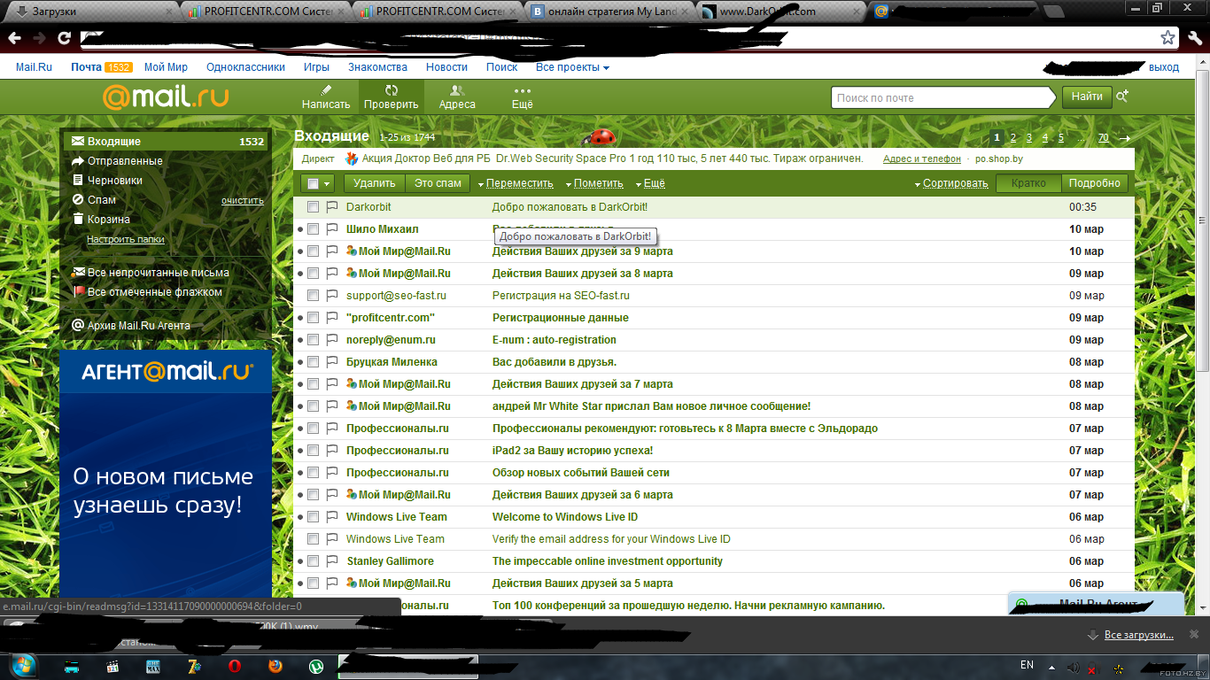Check the noreply@enum.ru message box

(313, 340)
